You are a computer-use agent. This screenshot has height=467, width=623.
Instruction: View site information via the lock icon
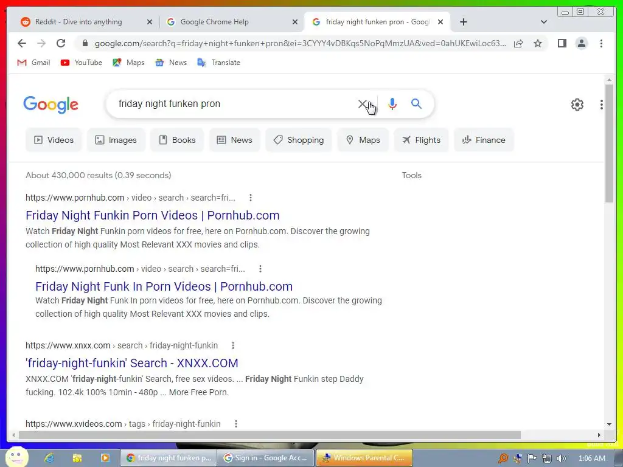(85, 43)
